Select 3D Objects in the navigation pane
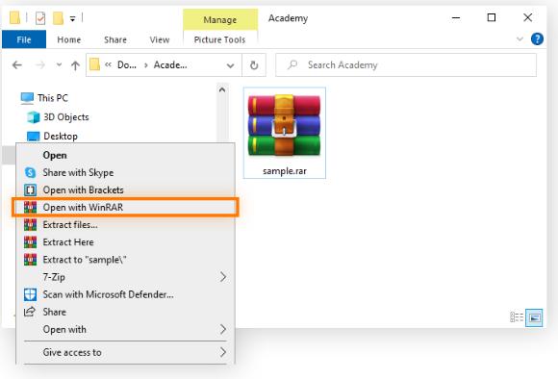Screen dimensions: 558x379 [59, 117]
